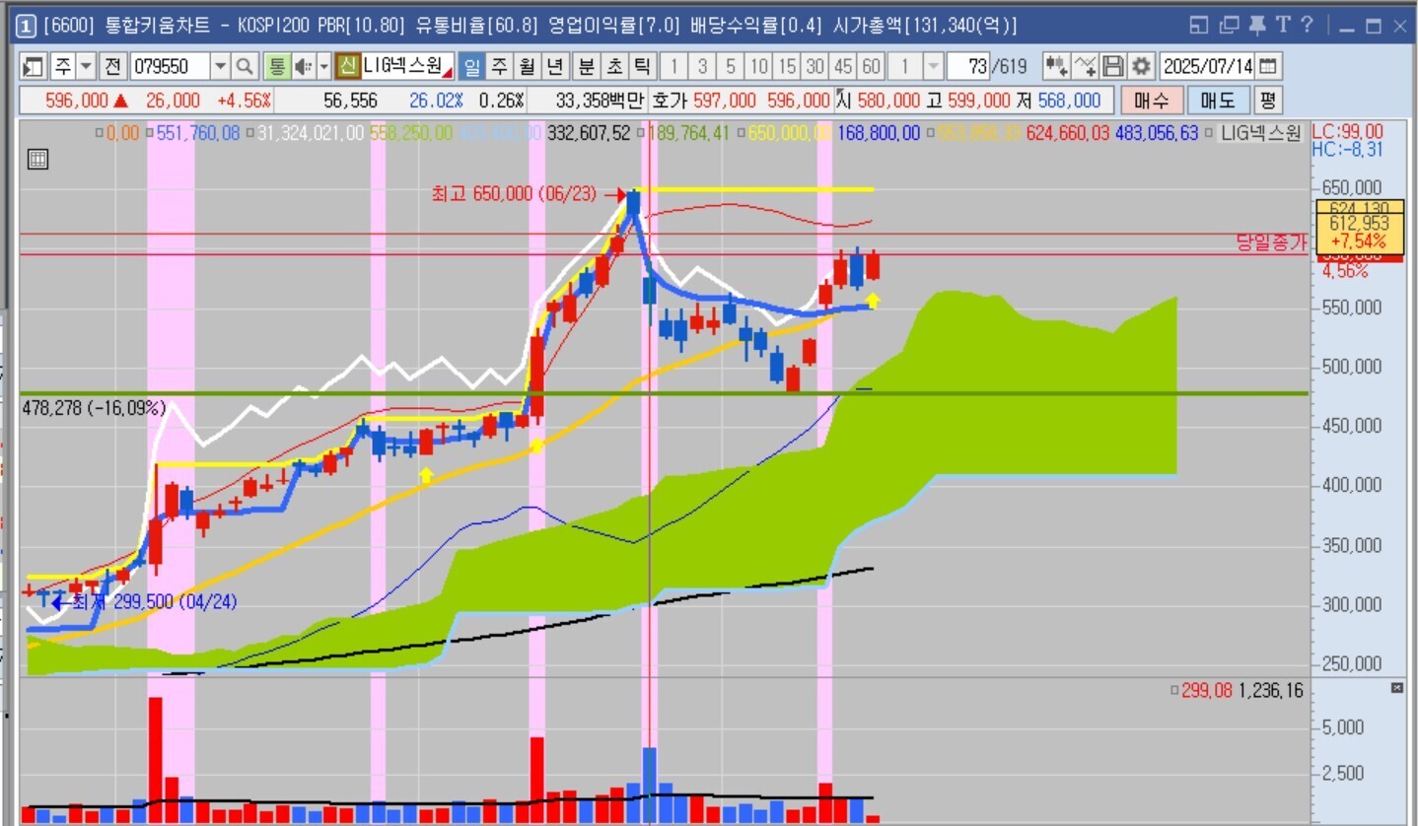Click the pin window icon
The height and width of the screenshot is (826, 1418).
(1256, 26)
